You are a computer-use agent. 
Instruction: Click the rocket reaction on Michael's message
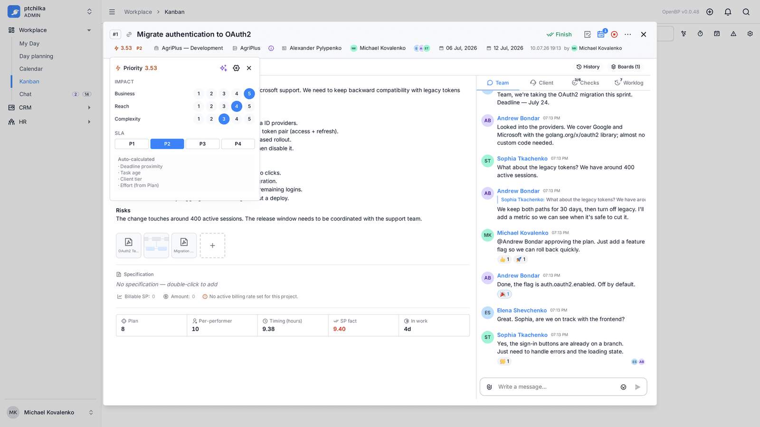521,260
